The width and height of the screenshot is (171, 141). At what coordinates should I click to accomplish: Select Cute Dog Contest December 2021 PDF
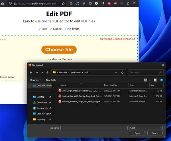110,91
